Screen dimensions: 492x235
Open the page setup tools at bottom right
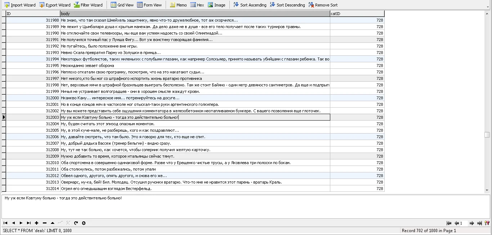(x=487, y=223)
